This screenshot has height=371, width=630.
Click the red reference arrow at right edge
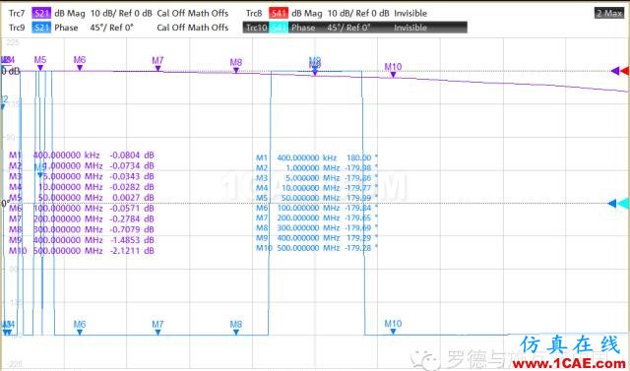(625, 71)
